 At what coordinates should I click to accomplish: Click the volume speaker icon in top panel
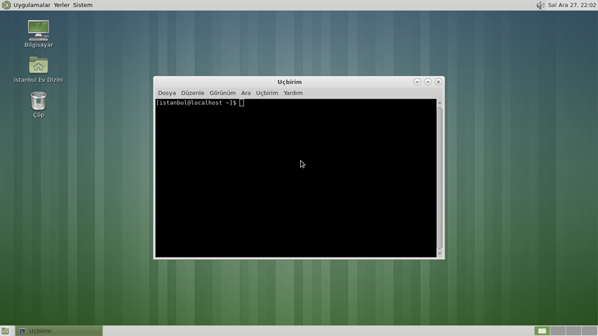pyautogui.click(x=540, y=5)
